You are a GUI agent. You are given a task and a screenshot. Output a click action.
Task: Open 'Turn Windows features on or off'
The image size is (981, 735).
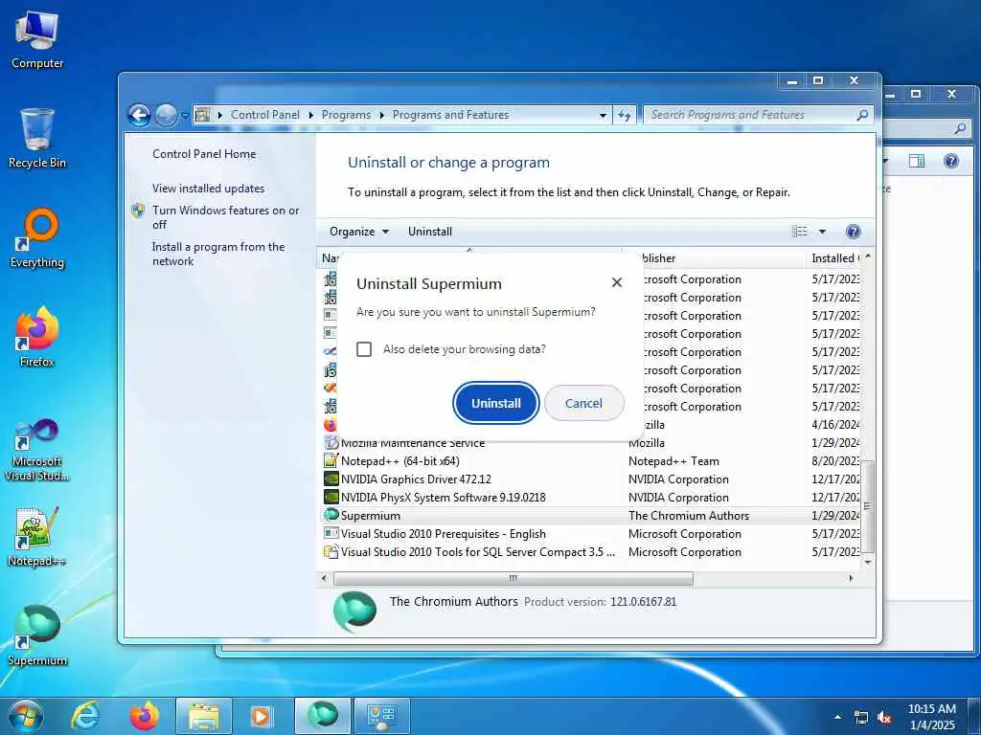[226, 217]
